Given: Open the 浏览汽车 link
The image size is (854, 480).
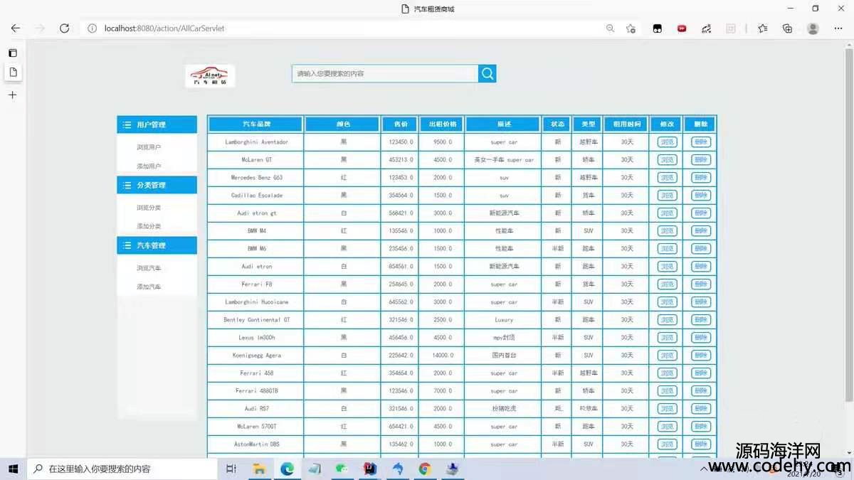Looking at the screenshot, I should 149,268.
